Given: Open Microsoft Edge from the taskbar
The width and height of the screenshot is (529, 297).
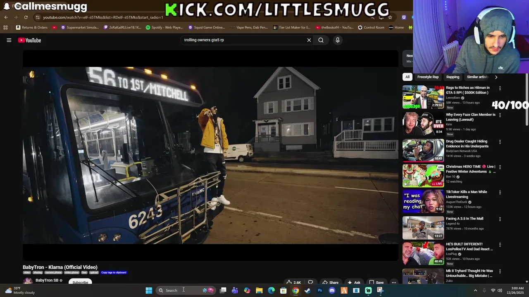Looking at the screenshot, I should tap(271, 290).
